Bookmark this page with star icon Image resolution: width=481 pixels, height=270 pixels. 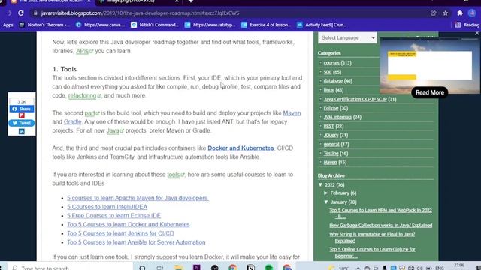(446, 13)
